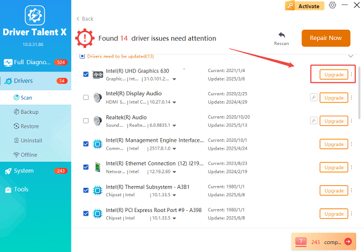
Task: Click the Intel Thermal Subsystem chip icon
Action: pyautogui.click(x=97, y=190)
